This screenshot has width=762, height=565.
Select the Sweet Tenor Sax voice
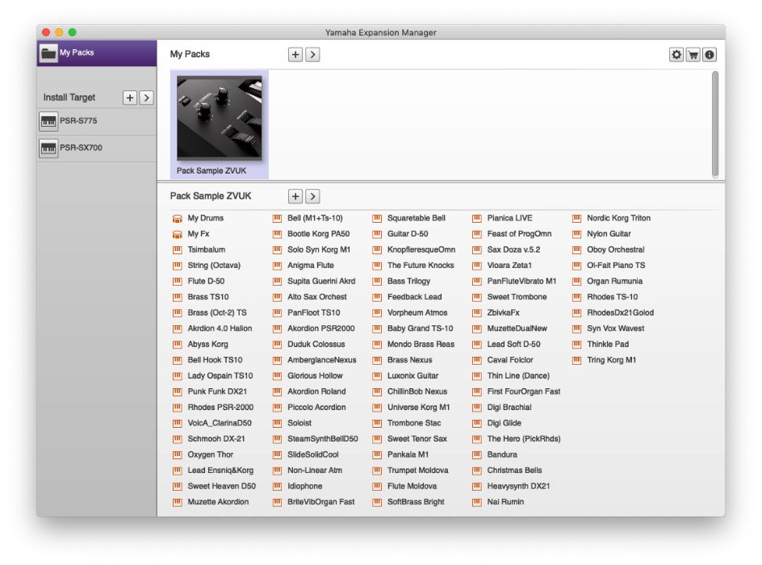coord(417,439)
